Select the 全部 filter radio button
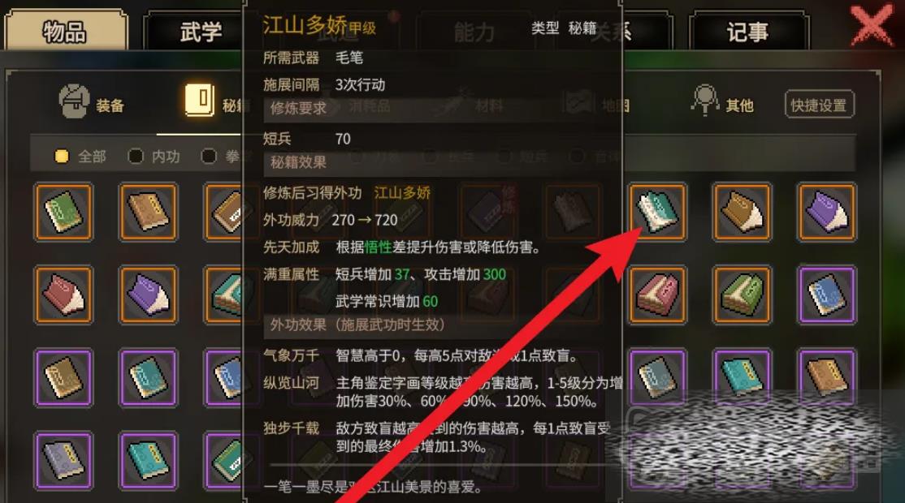This screenshot has height=503, width=905. (x=61, y=156)
